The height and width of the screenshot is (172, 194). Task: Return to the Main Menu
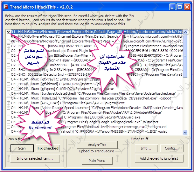tap(97, 161)
